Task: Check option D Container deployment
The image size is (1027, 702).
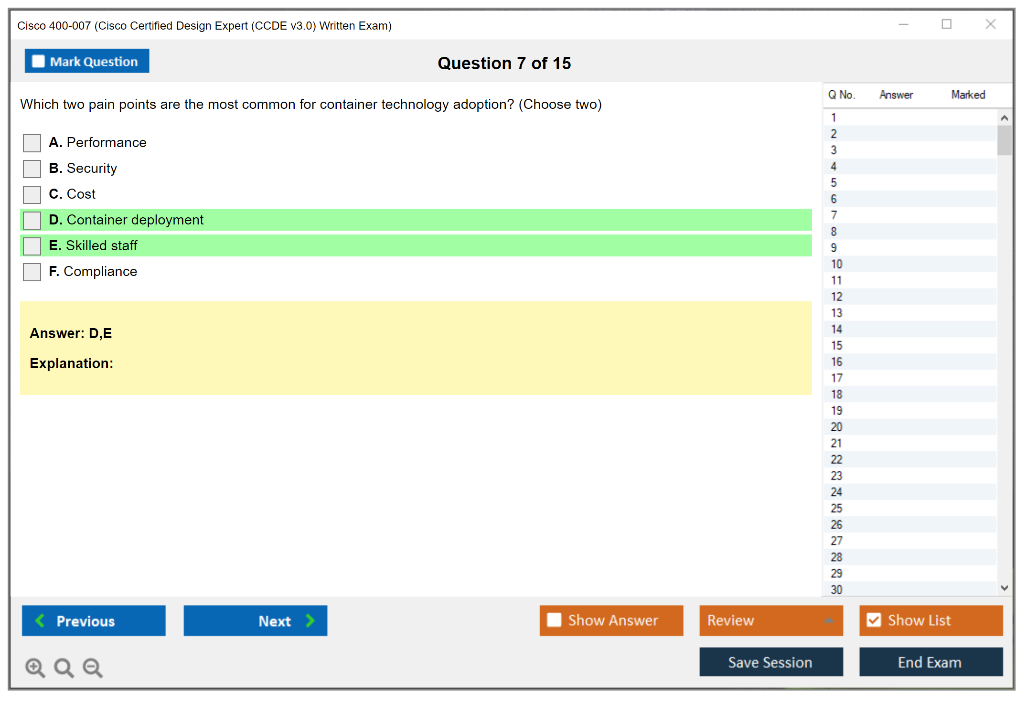Action: pos(32,220)
